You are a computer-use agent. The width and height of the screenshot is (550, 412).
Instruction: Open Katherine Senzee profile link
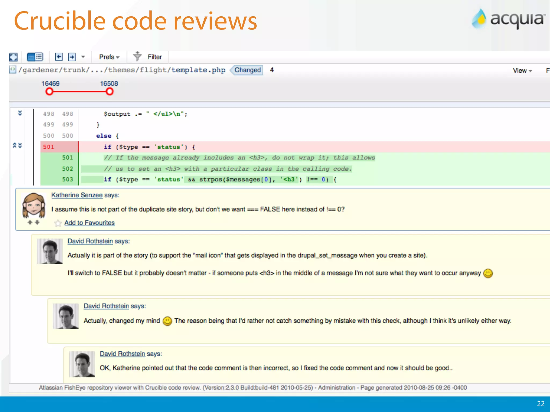[77, 195]
